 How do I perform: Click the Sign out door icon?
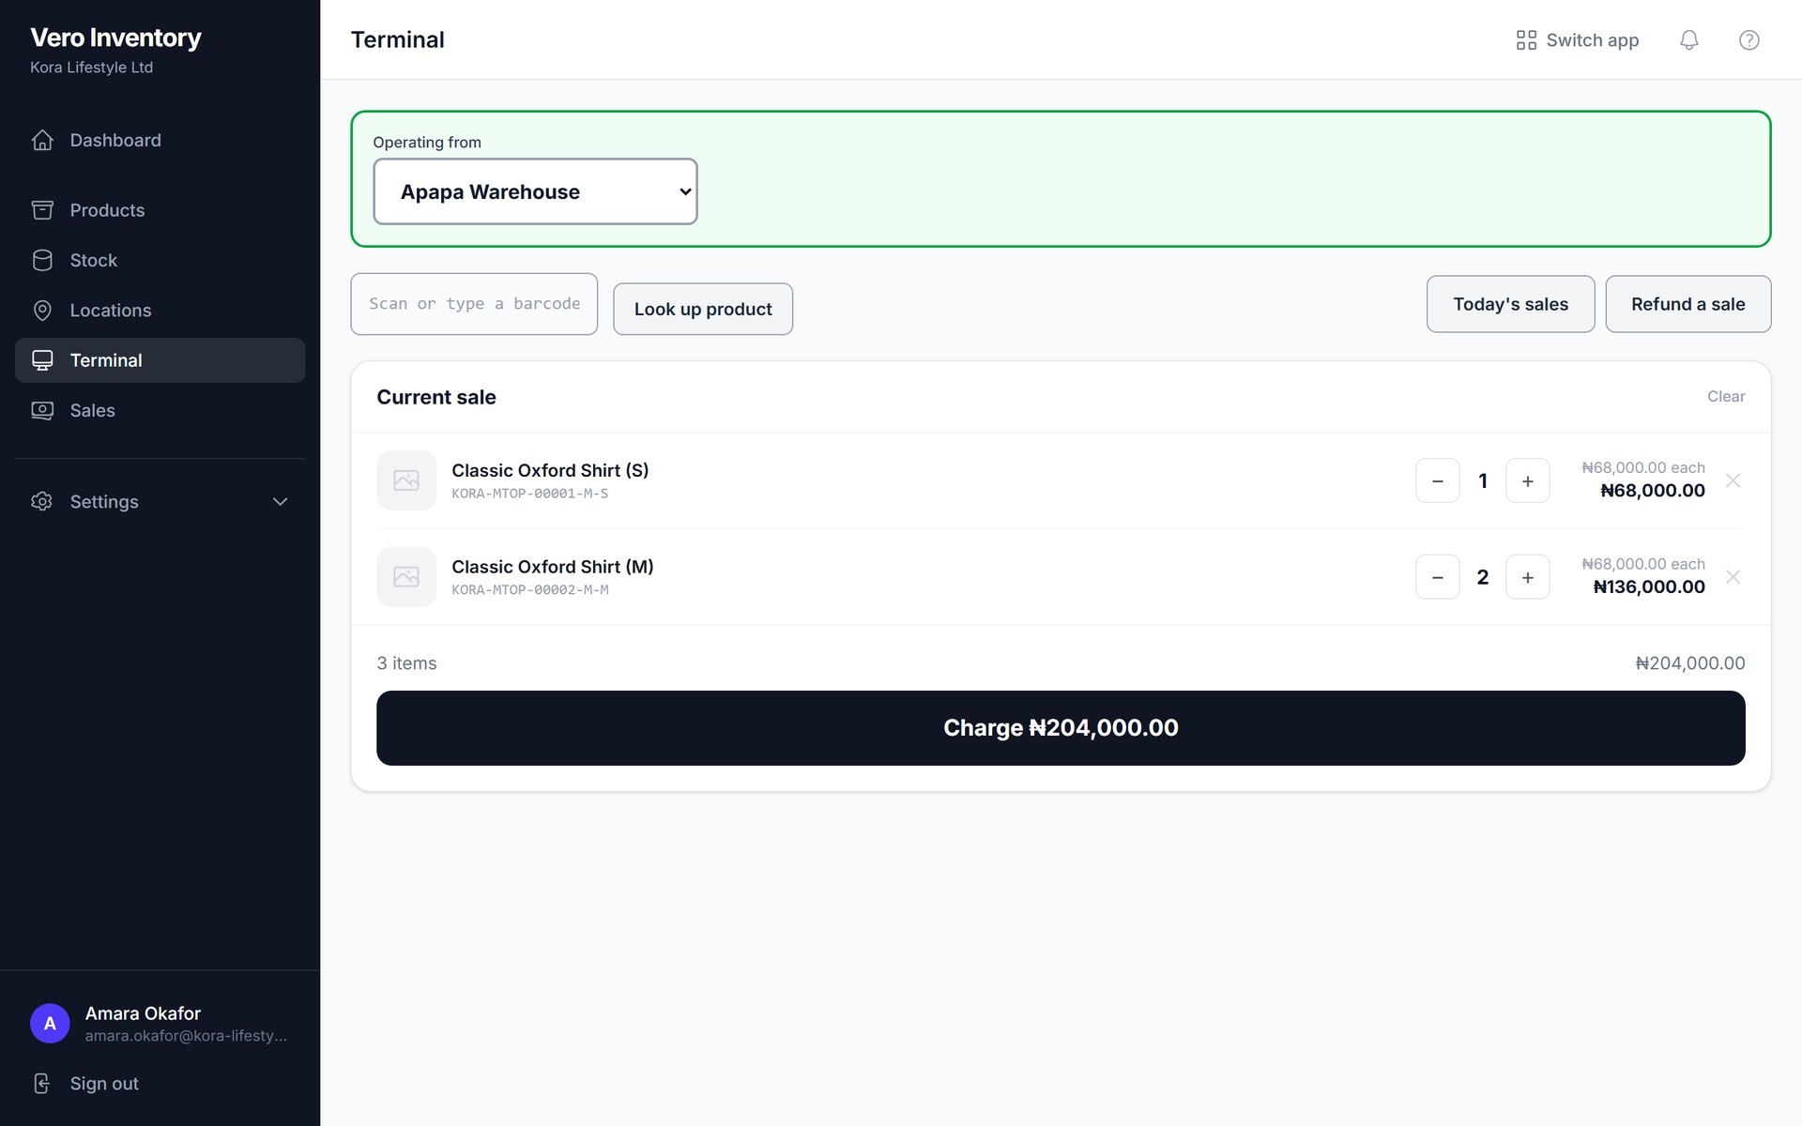coord(42,1084)
